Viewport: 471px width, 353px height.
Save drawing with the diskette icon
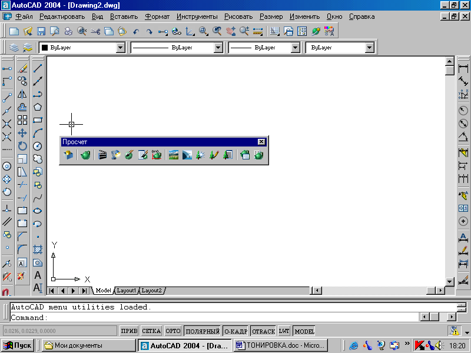41,31
